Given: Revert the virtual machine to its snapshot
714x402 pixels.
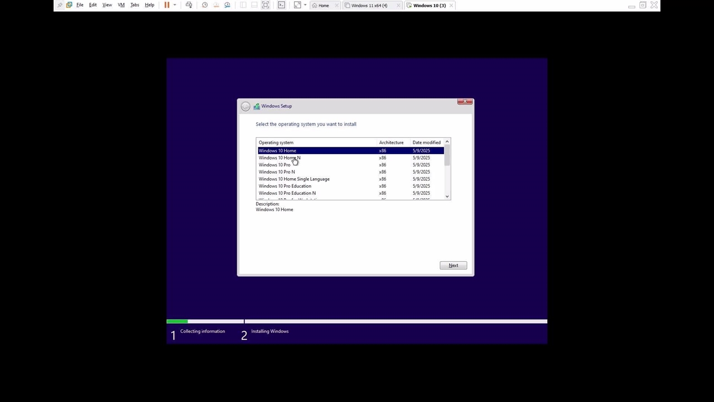Looking at the screenshot, I should [x=216, y=5].
